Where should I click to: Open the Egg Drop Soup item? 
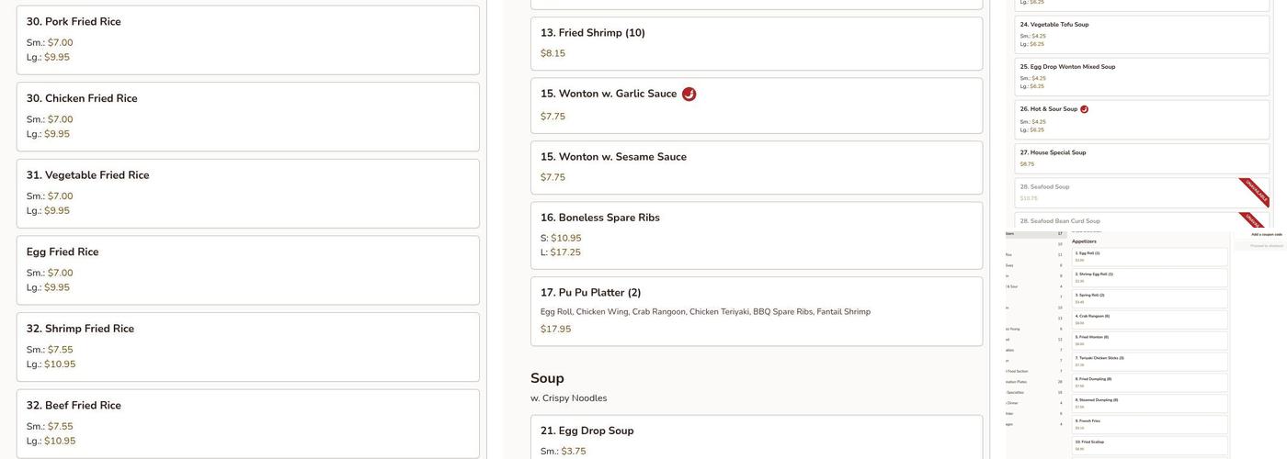[x=756, y=437]
